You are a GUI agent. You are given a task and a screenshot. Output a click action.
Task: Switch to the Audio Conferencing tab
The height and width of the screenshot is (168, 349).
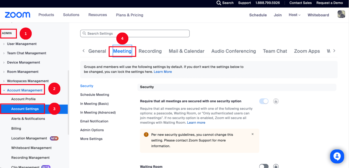point(234,51)
